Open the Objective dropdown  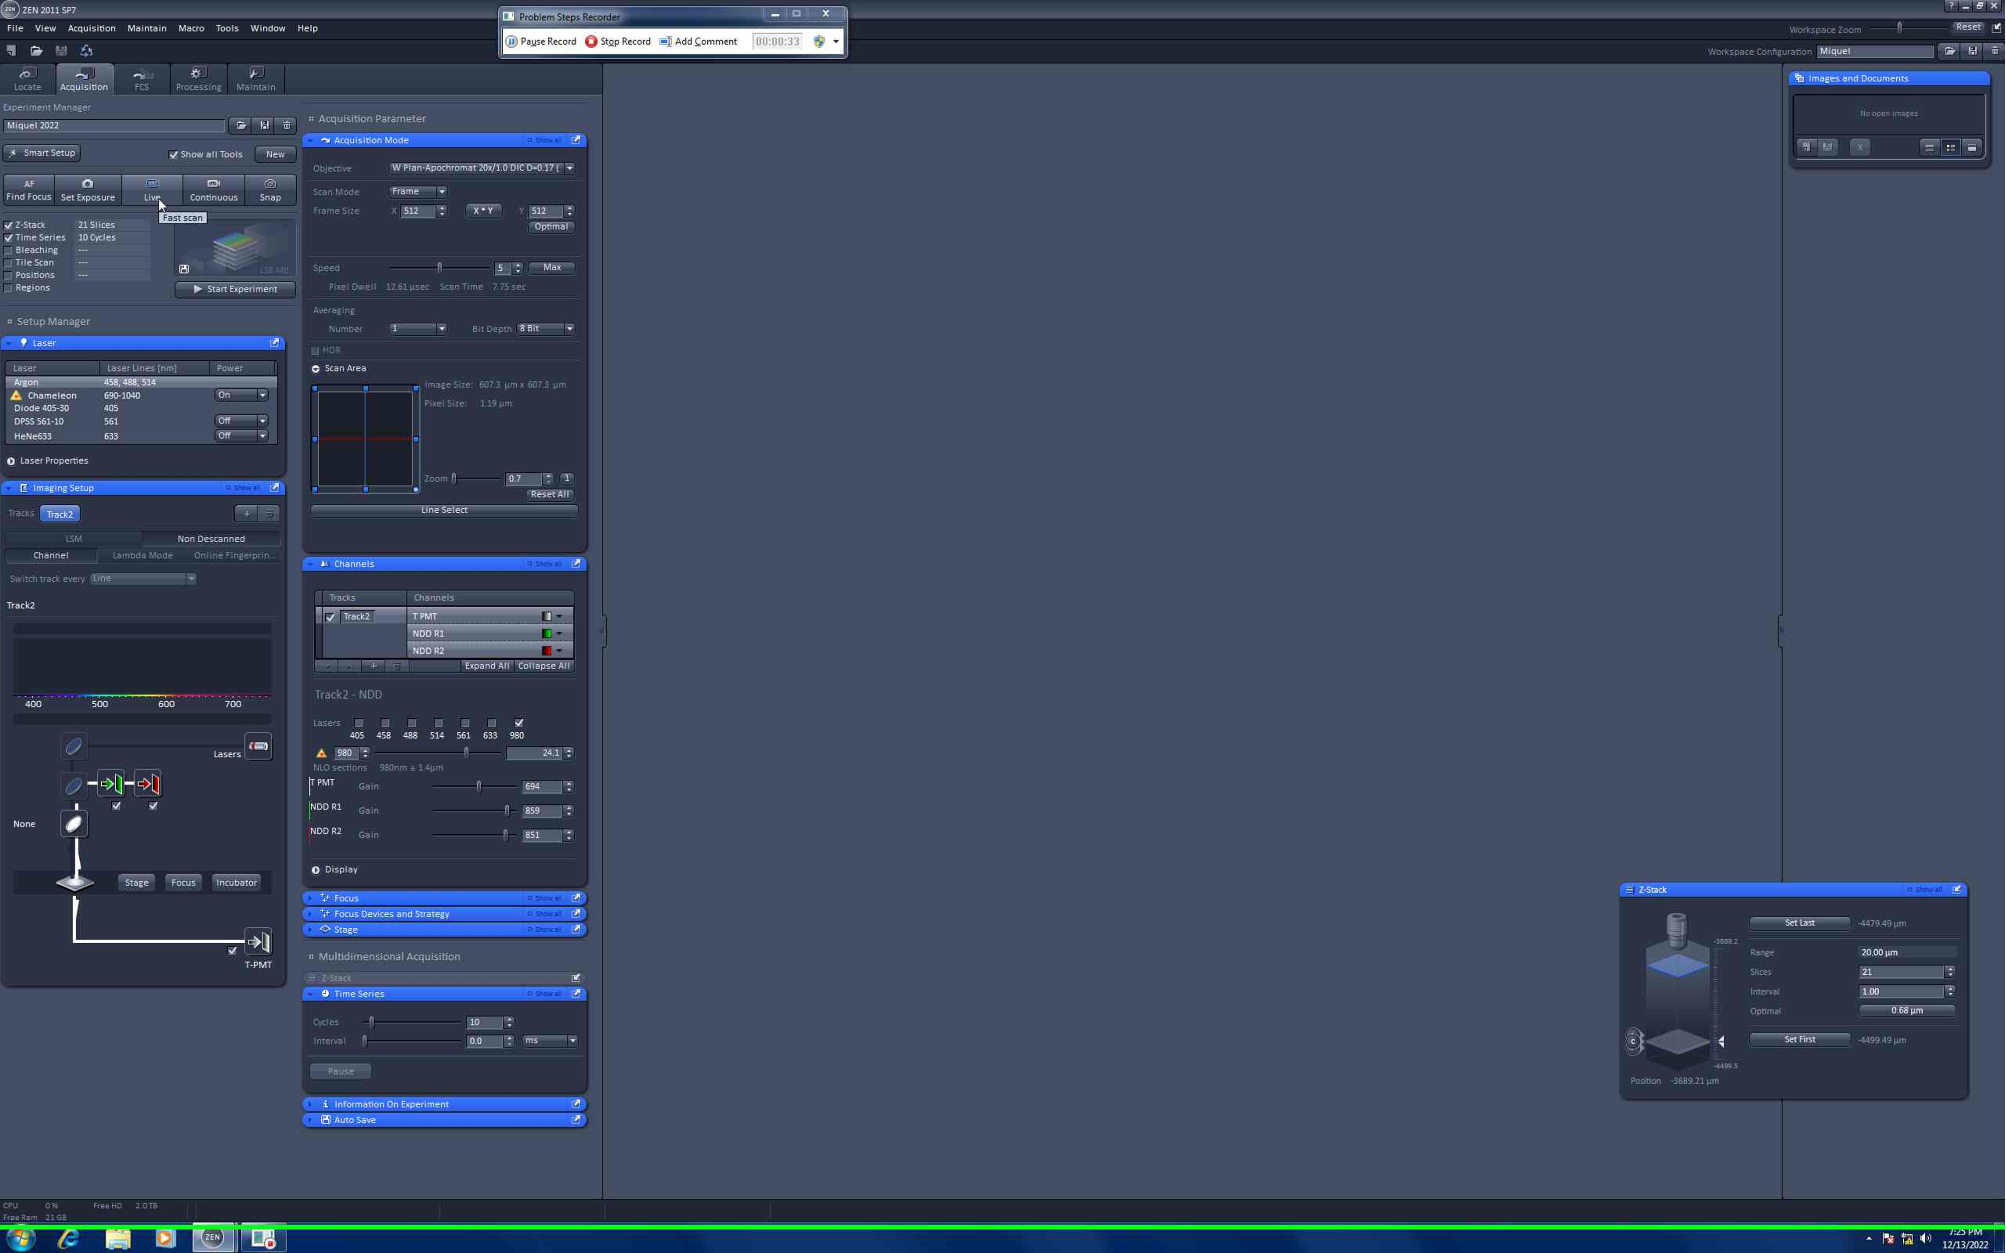(x=570, y=168)
